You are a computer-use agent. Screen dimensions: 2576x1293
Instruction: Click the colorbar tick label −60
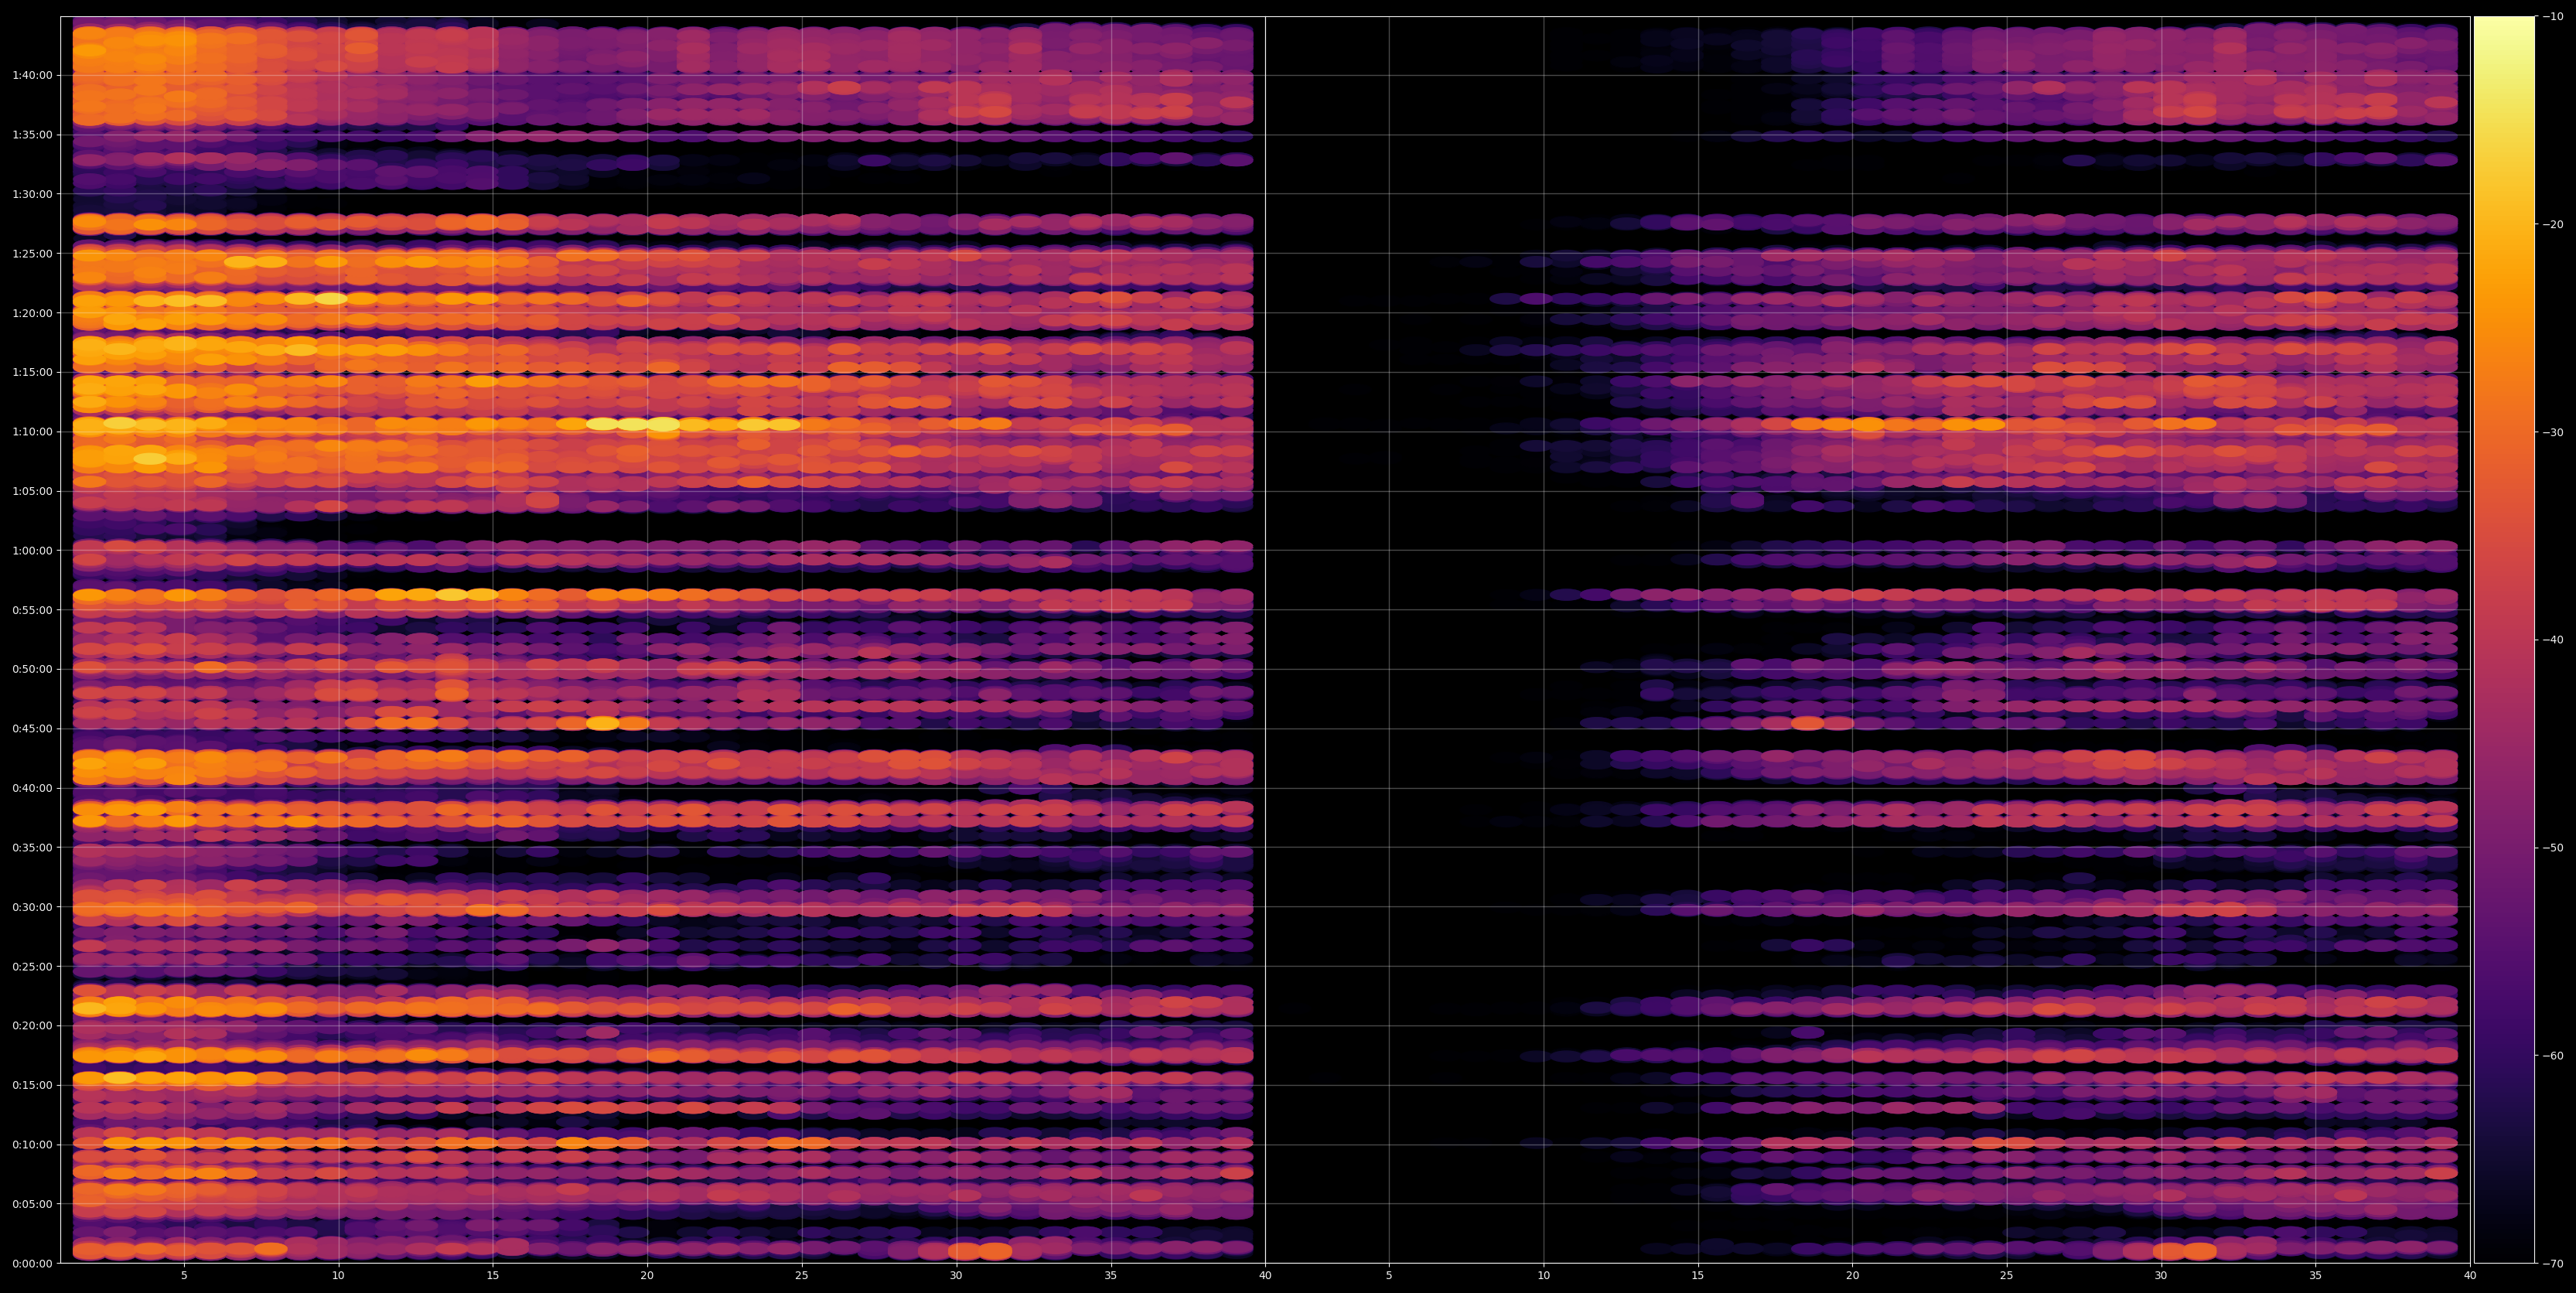(2553, 1055)
